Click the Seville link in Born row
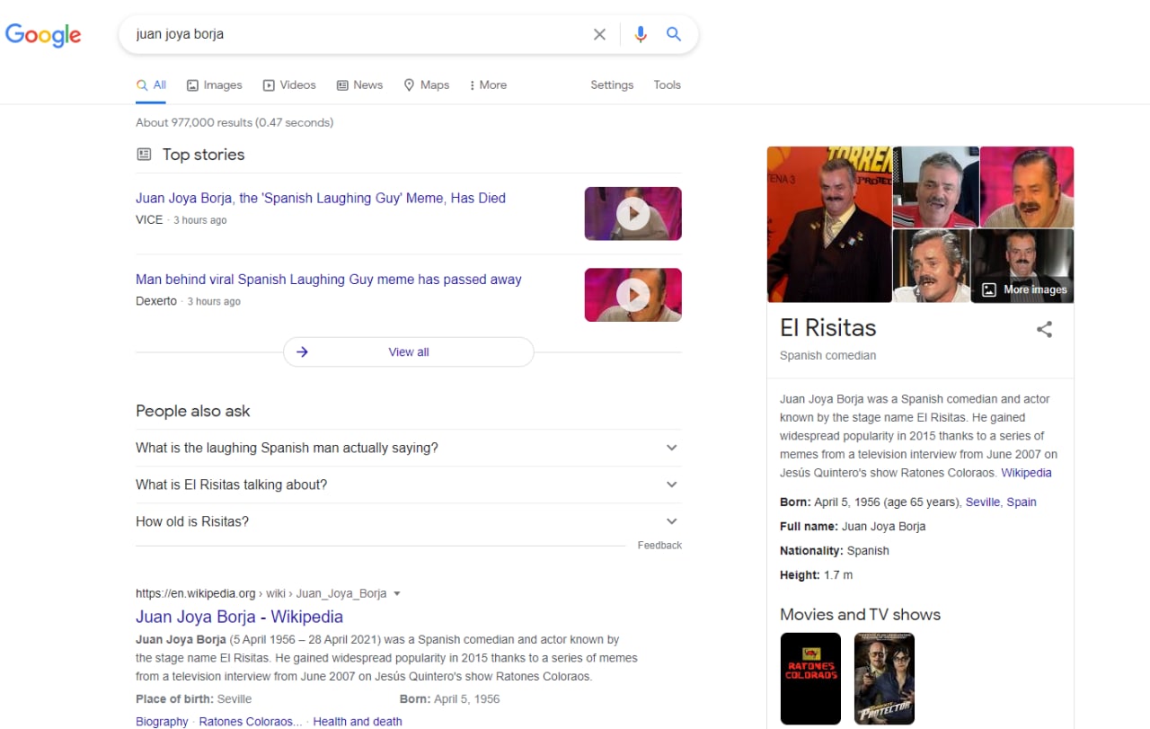This screenshot has width=1150, height=729. 982,502
